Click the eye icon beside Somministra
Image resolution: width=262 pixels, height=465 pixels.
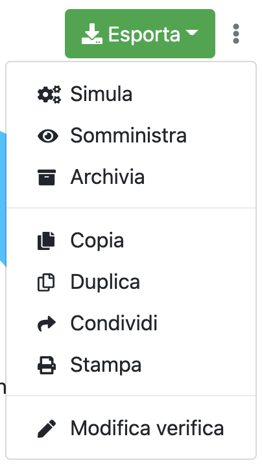[x=48, y=136]
